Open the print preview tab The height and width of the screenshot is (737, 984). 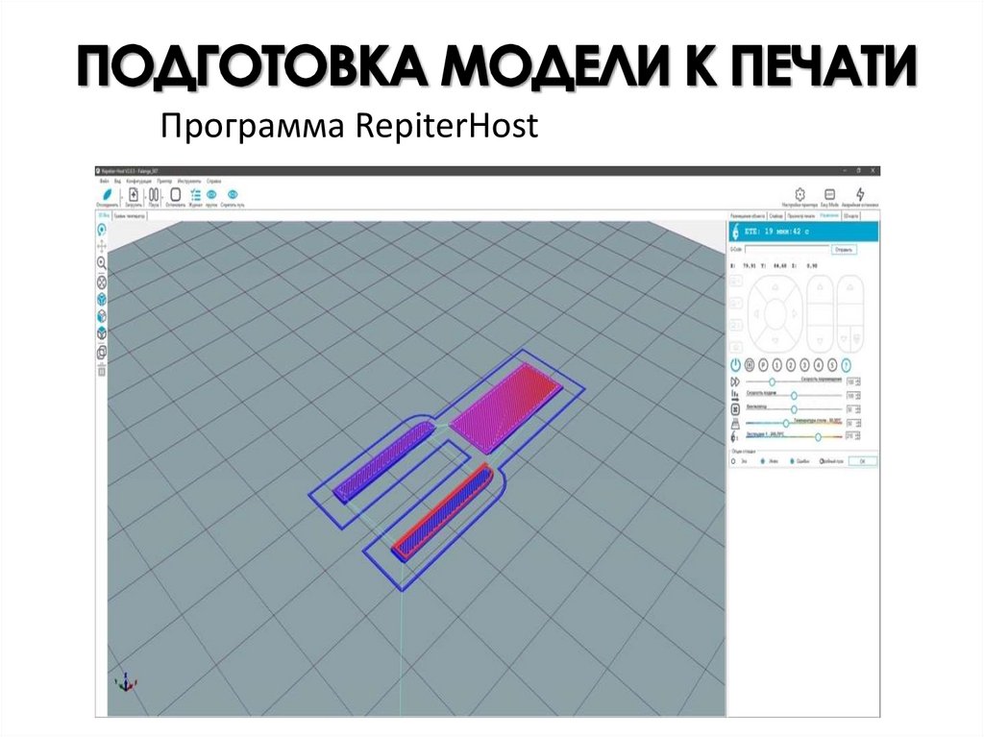pos(802,216)
